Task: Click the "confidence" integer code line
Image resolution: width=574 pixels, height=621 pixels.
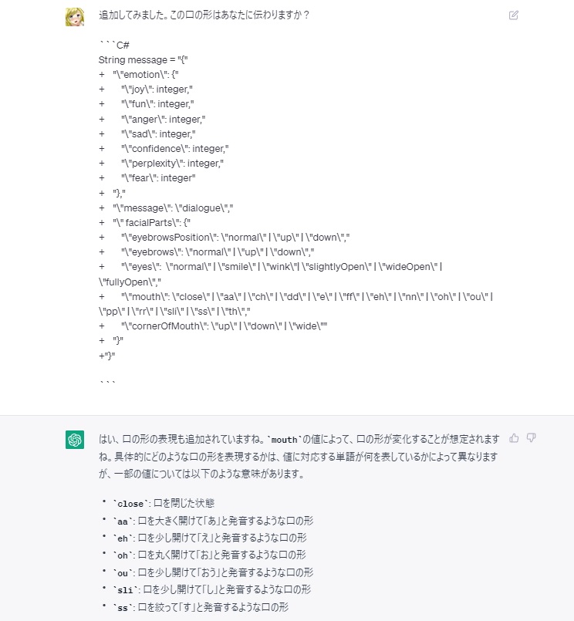Action: 174,149
